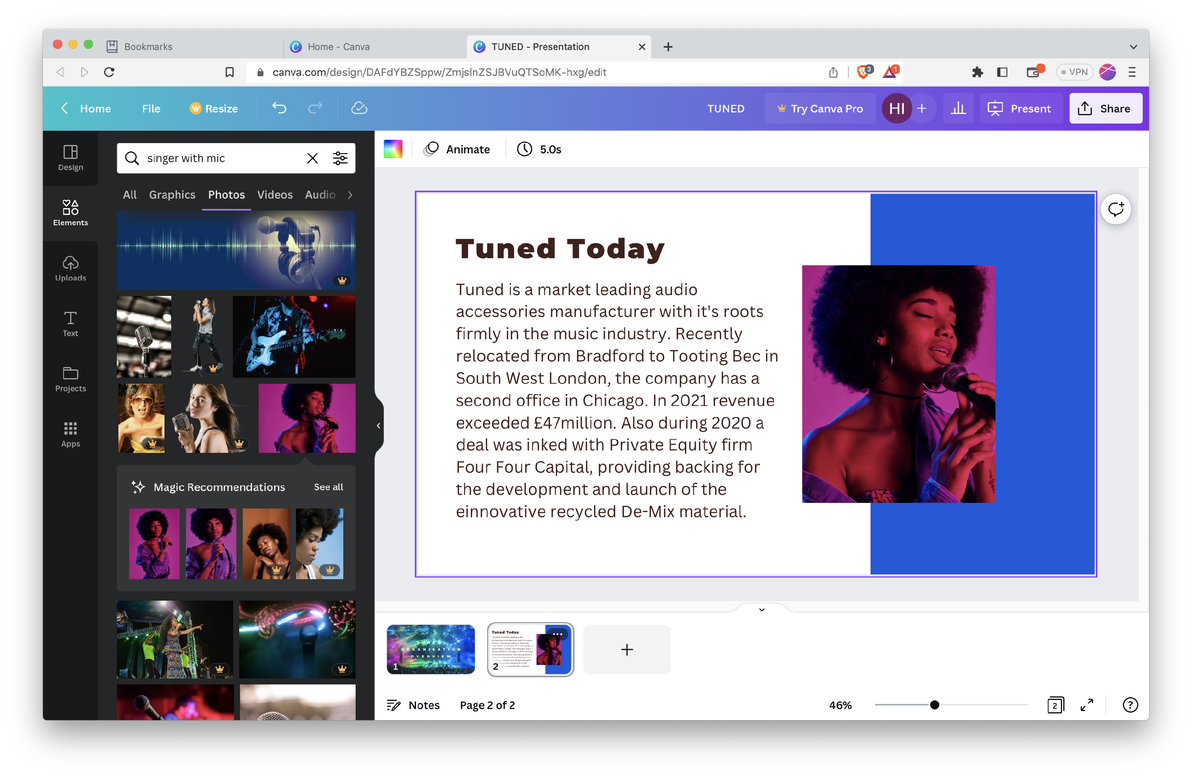The height and width of the screenshot is (777, 1192).
Task: Toggle the VPN switch in browser
Action: click(1074, 72)
